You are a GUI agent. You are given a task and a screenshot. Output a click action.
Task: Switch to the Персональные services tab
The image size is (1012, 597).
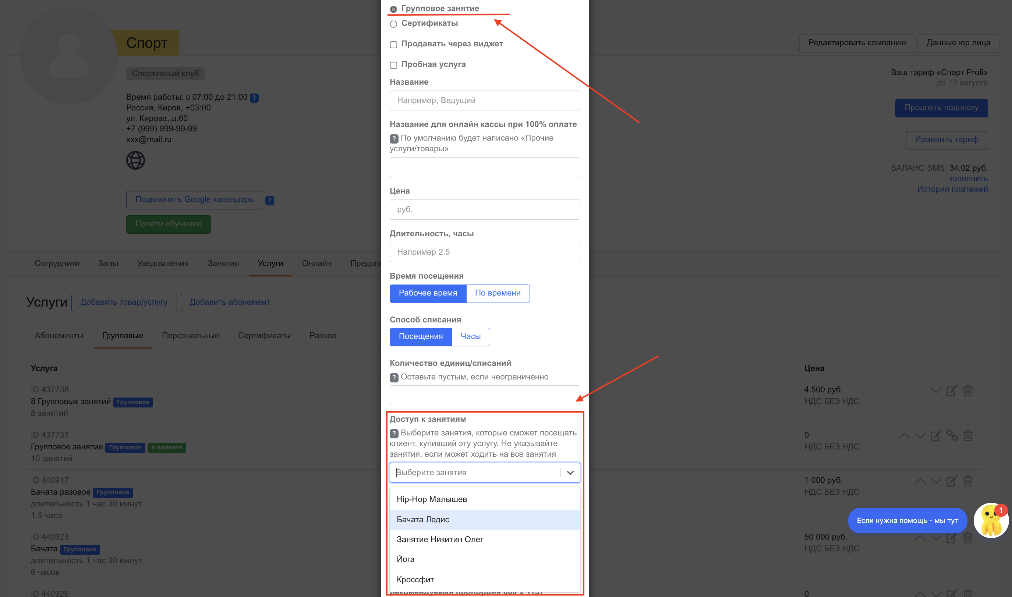coord(190,336)
